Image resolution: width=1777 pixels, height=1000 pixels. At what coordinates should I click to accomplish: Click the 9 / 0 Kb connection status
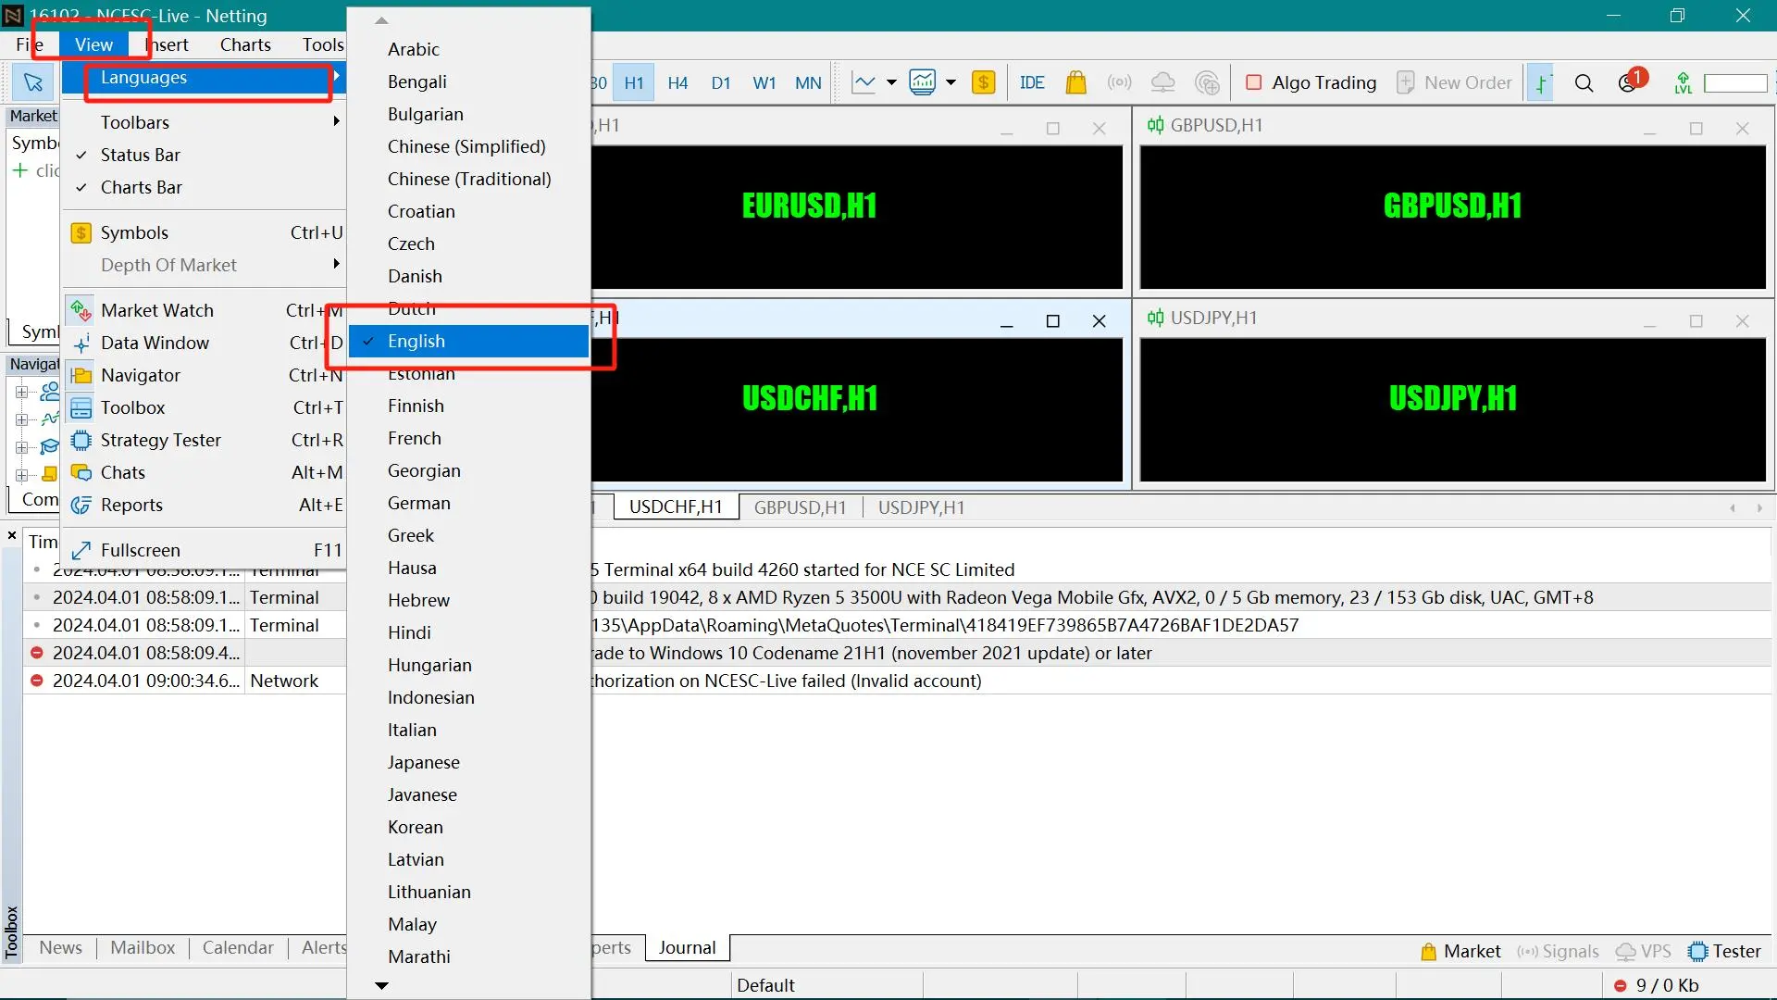tap(1657, 985)
